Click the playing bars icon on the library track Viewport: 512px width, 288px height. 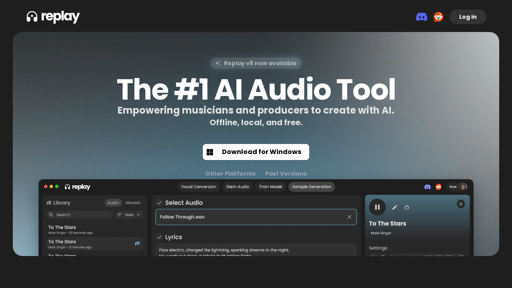(x=137, y=243)
